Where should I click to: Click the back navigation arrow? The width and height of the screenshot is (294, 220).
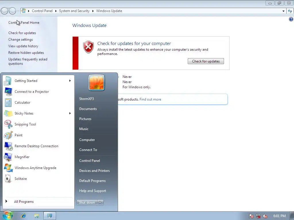(x=4, y=11)
